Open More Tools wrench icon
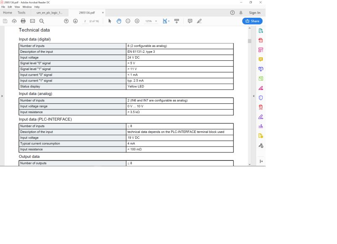Viewport: 337px width, 244px height. 261,146
